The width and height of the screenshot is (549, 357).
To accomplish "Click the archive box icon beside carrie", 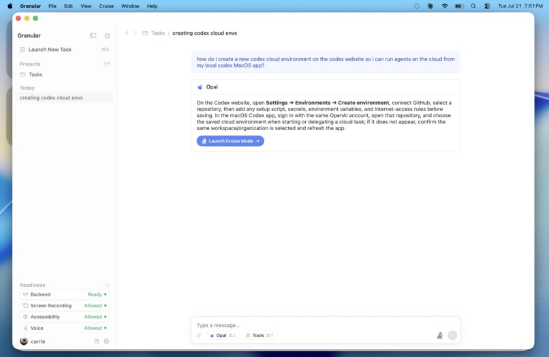I will point(97,341).
